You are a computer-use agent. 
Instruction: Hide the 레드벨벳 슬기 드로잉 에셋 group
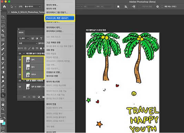[20, 53]
